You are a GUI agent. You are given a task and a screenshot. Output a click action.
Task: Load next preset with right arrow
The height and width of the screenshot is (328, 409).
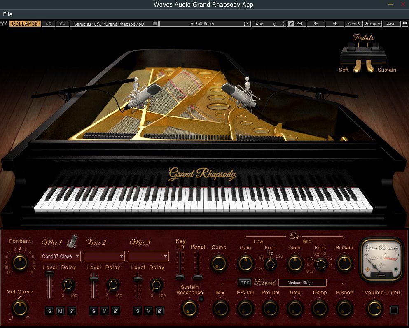pos(335,24)
